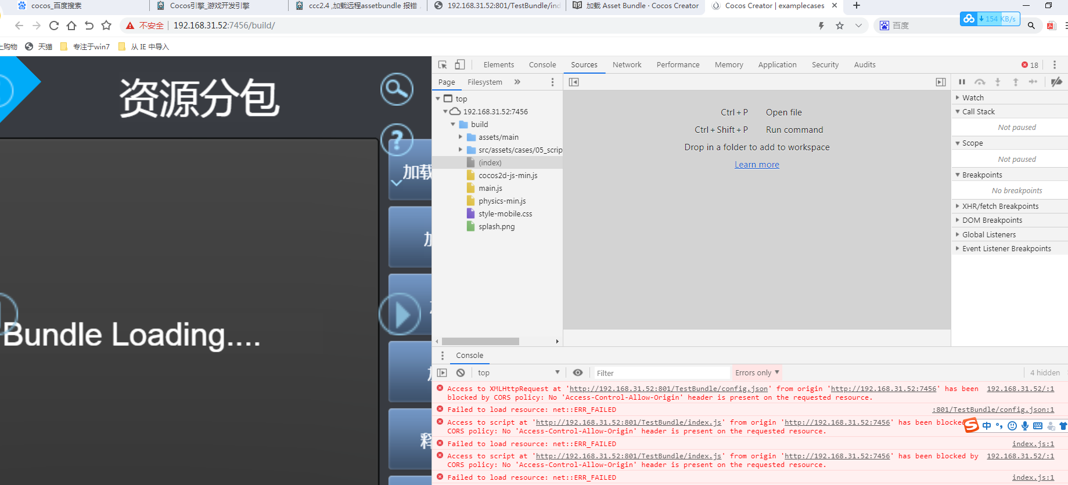Focus the console Filter input field
This screenshot has height=485, width=1068.
[x=661, y=373]
